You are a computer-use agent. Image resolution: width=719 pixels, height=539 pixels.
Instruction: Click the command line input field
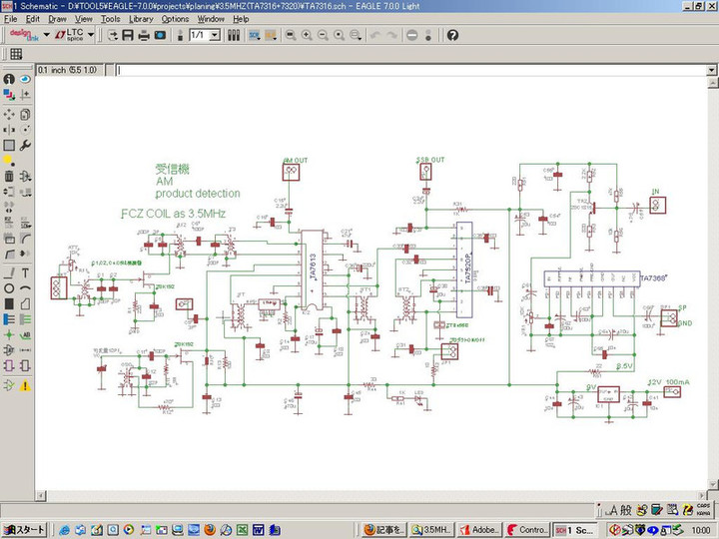[399, 71]
